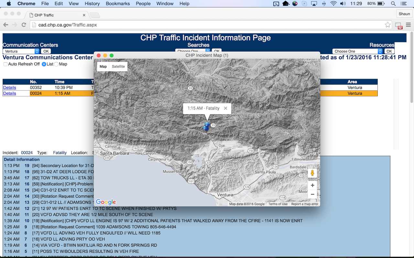Click the Chrome address bar
Viewport: 414px width, 258px height.
[210, 25]
